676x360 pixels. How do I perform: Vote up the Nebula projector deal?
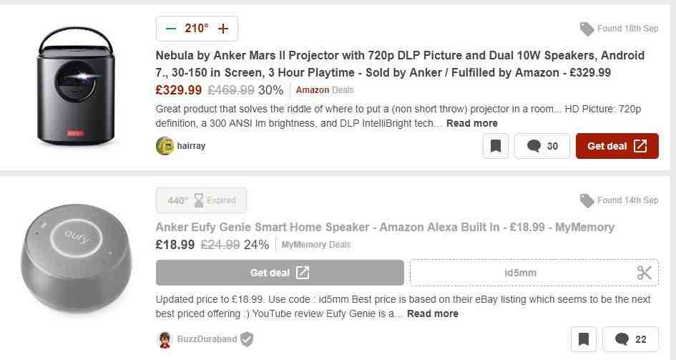223,29
